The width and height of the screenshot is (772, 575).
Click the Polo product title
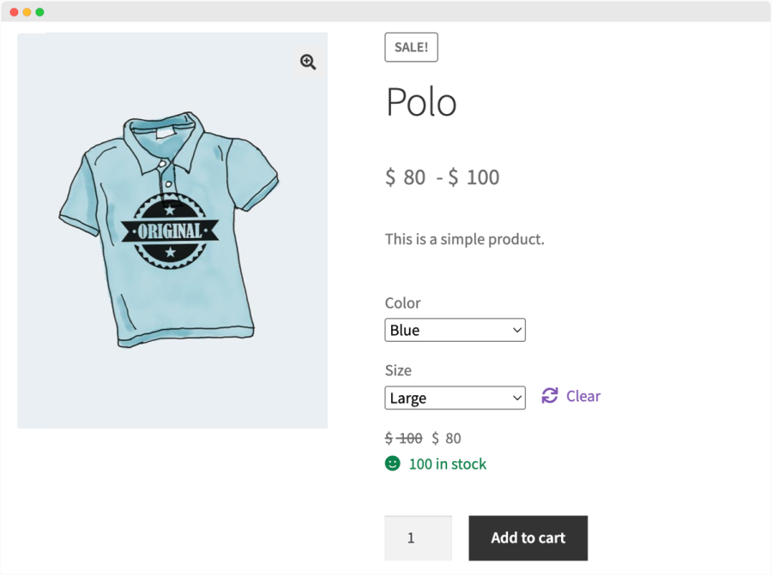[421, 103]
